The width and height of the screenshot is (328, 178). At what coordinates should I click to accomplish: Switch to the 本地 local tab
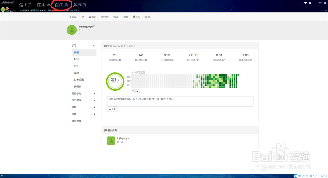[x=43, y=5]
